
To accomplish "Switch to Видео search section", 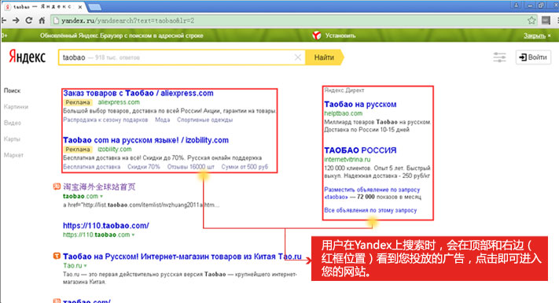I will (x=13, y=123).
